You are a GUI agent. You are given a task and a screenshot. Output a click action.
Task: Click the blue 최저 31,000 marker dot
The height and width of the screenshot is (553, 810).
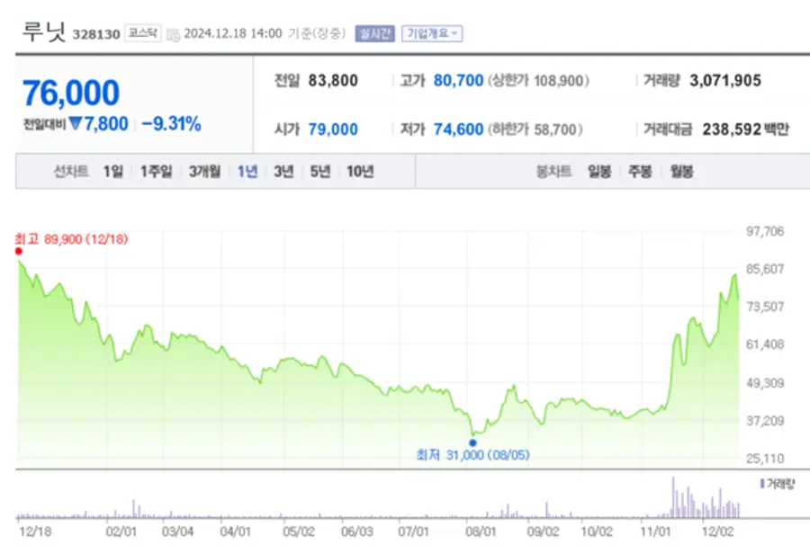click(x=472, y=442)
